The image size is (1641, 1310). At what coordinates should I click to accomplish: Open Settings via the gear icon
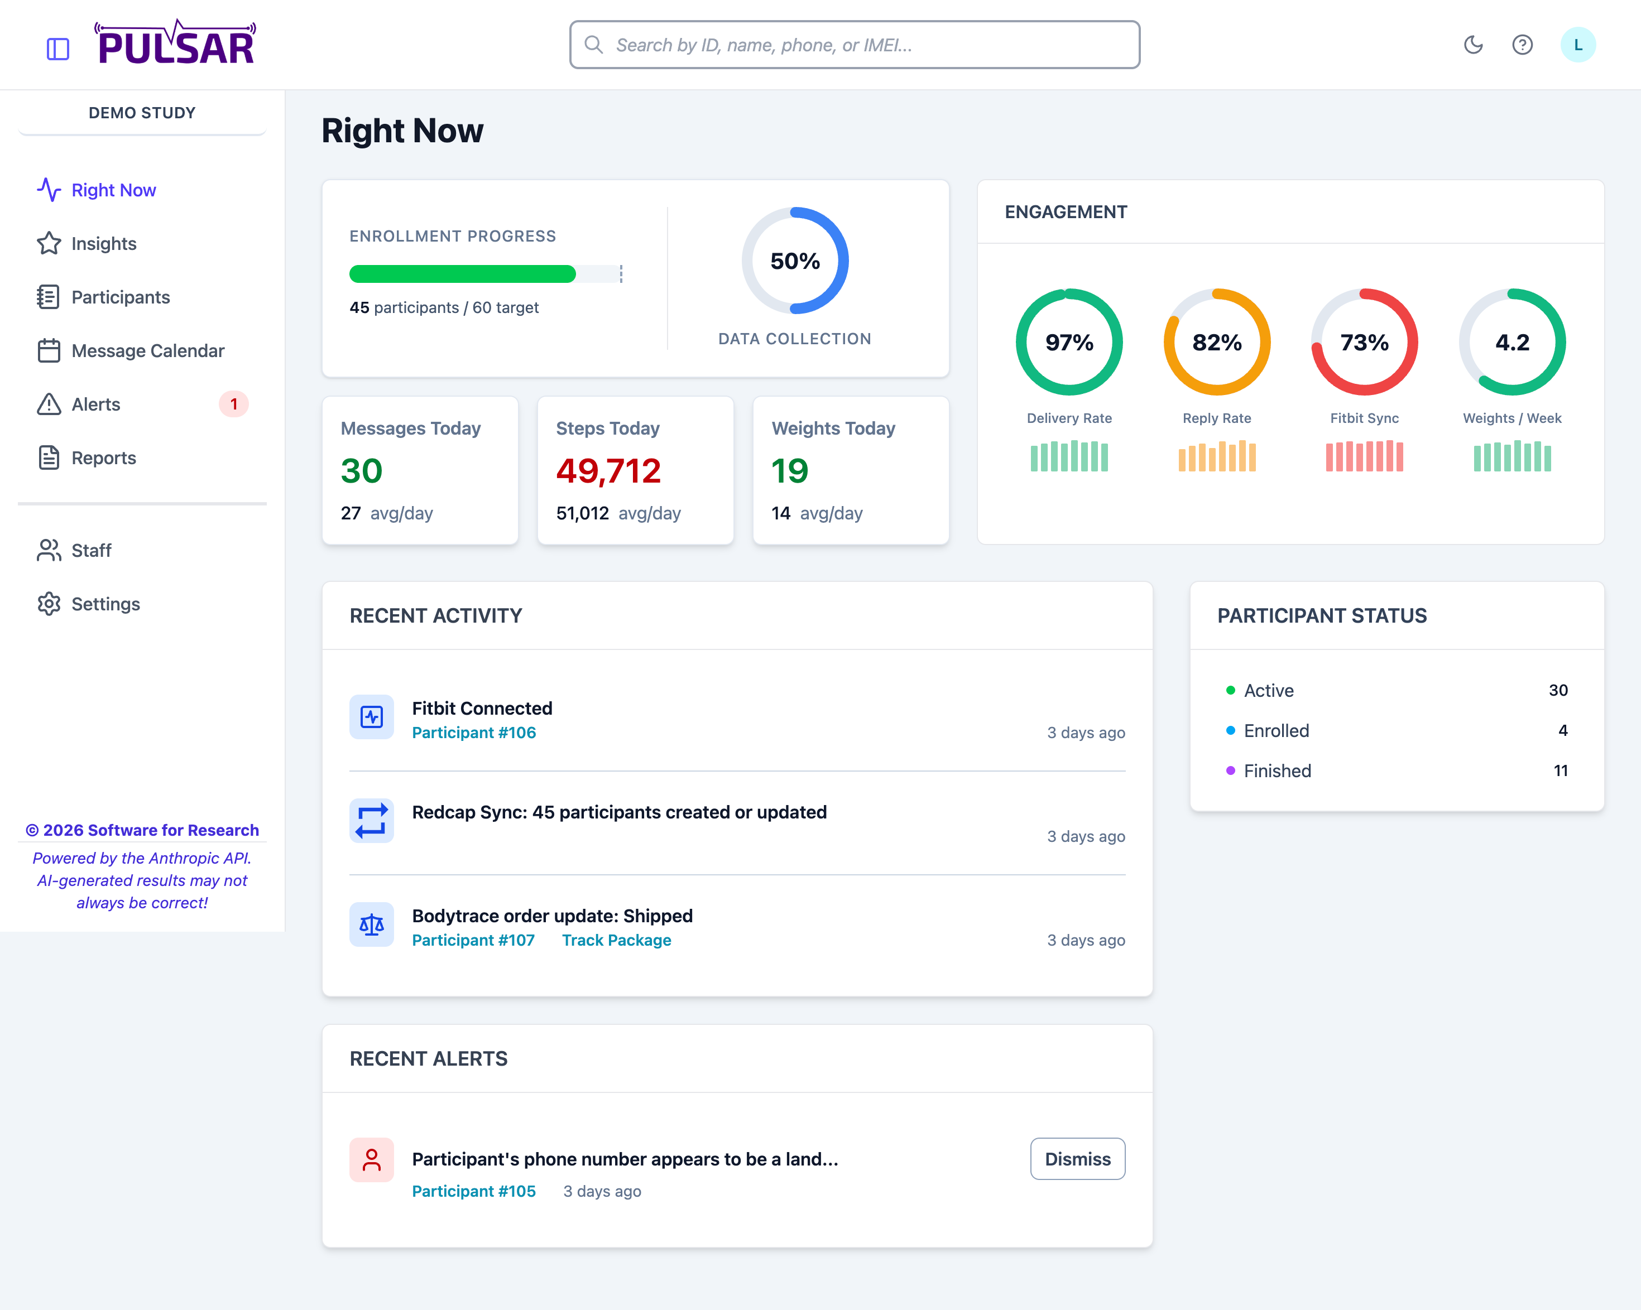pos(50,603)
